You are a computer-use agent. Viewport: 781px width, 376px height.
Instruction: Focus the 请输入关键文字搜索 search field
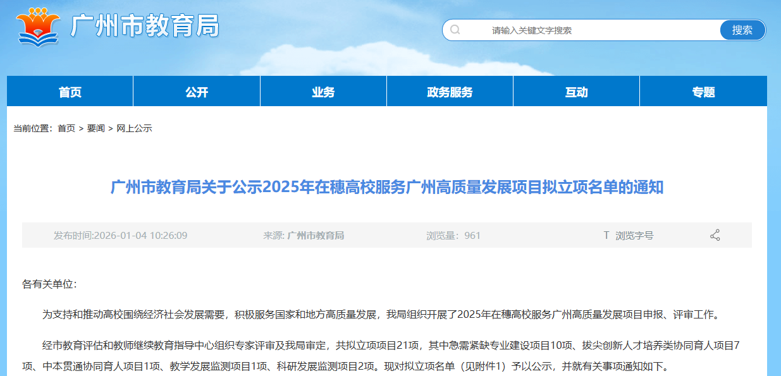(582, 30)
